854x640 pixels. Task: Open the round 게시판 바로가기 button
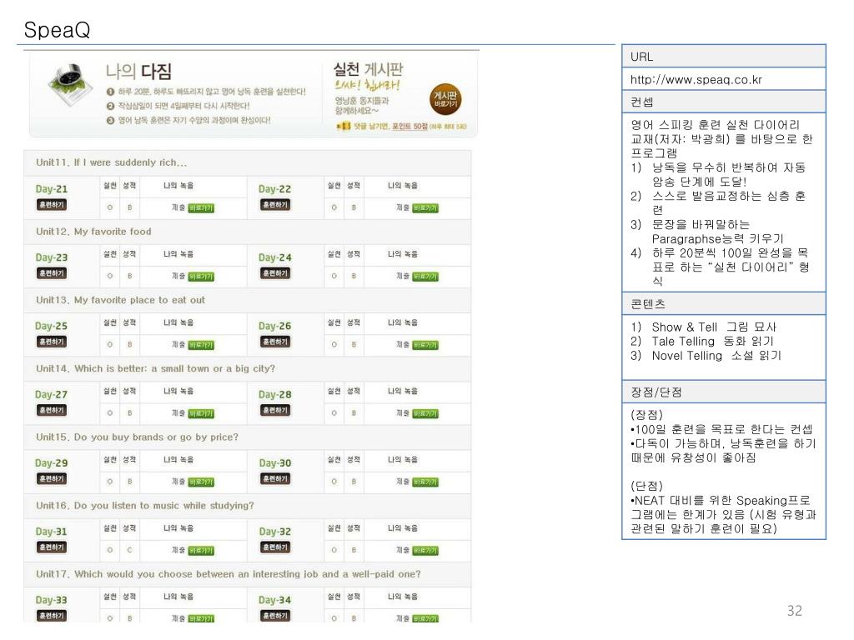[445, 99]
